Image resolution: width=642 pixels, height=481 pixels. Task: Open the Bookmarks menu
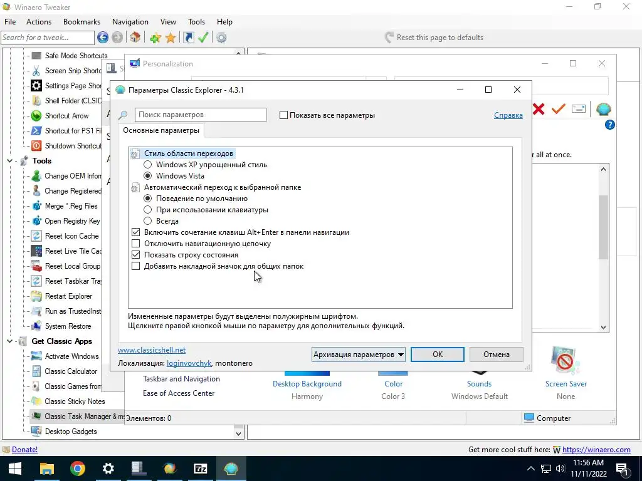82,22
